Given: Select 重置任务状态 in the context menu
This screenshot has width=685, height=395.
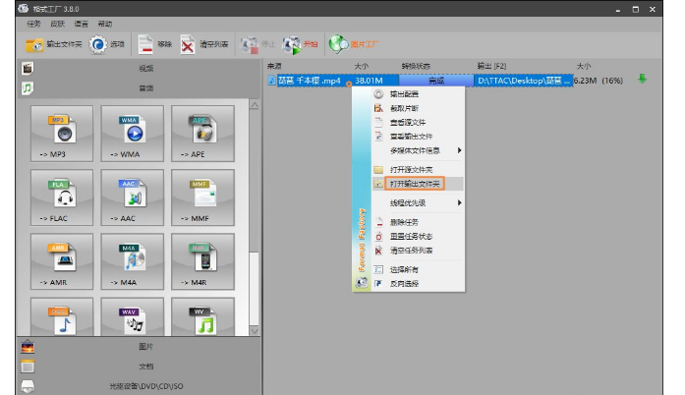Looking at the screenshot, I should (418, 237).
